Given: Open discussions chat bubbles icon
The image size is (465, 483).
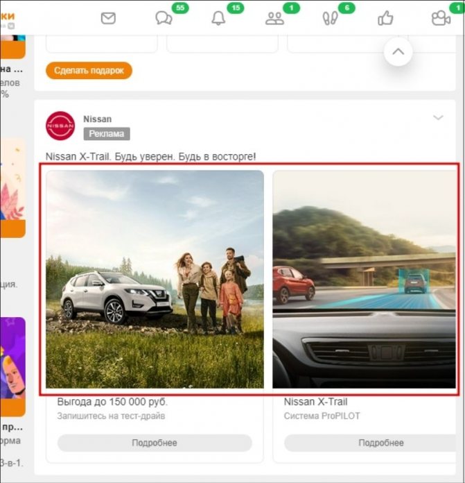Looking at the screenshot, I should tap(164, 18).
